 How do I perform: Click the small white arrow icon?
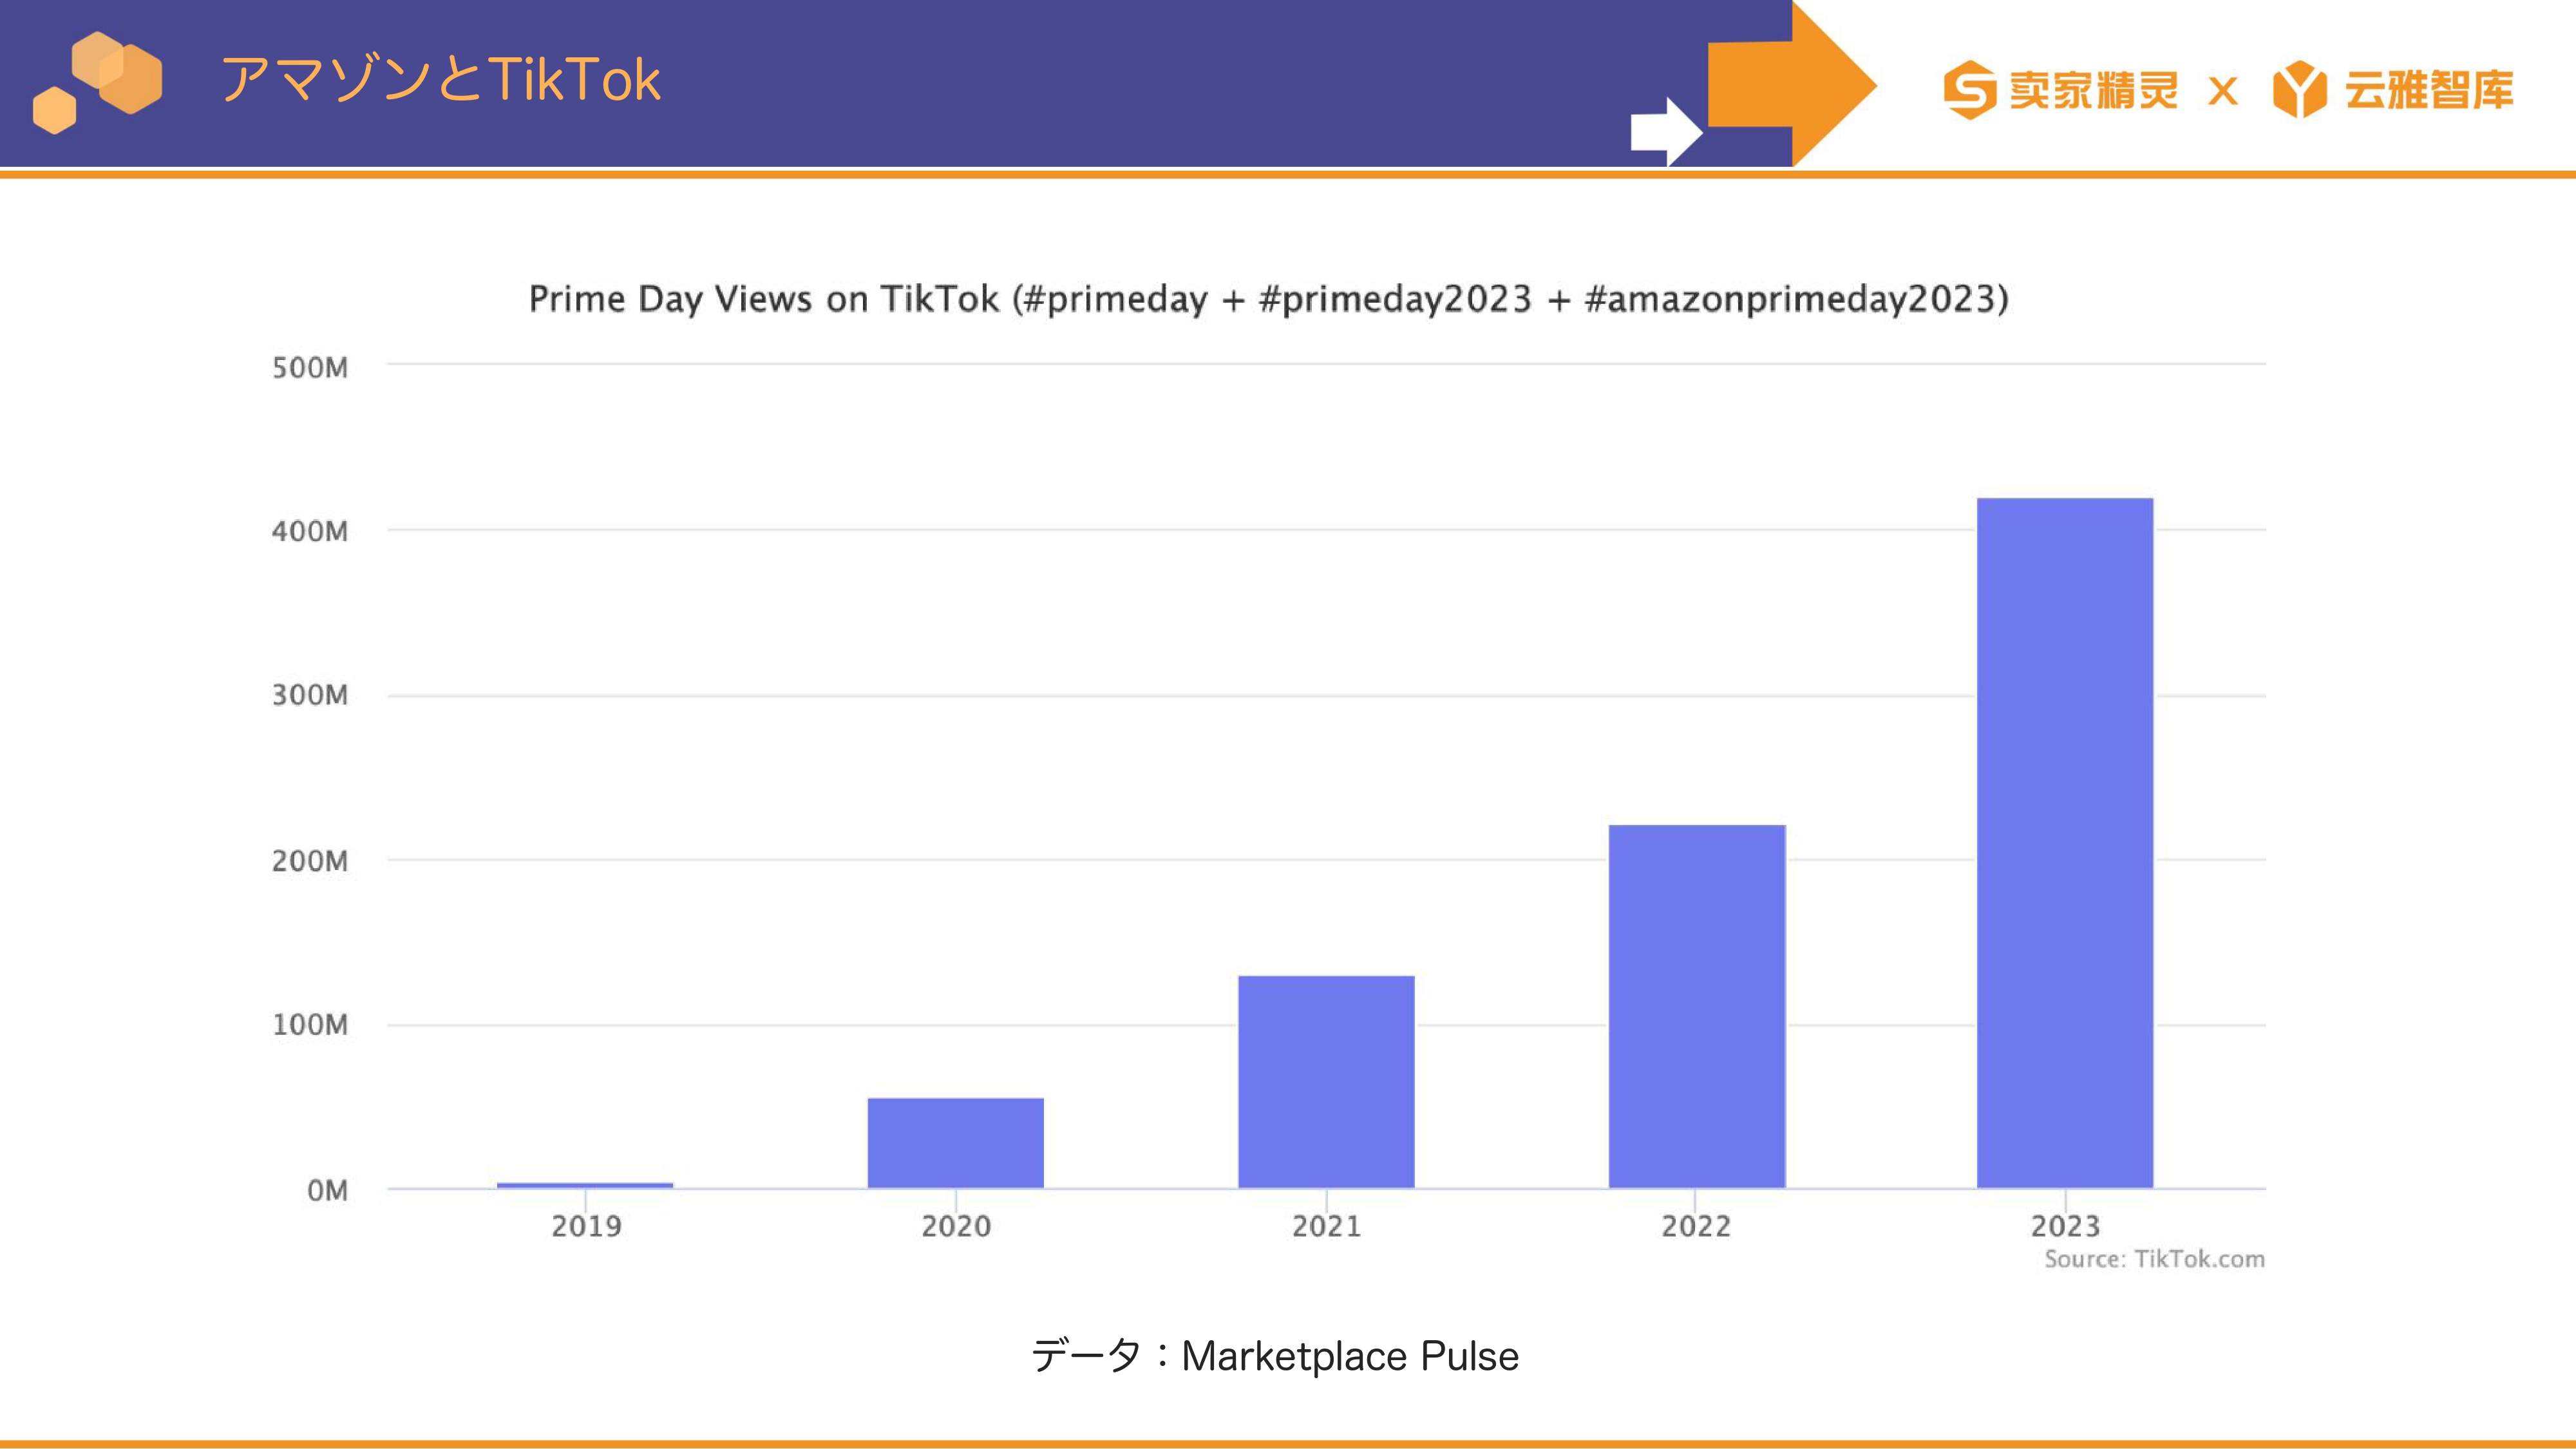pyautogui.click(x=1666, y=131)
